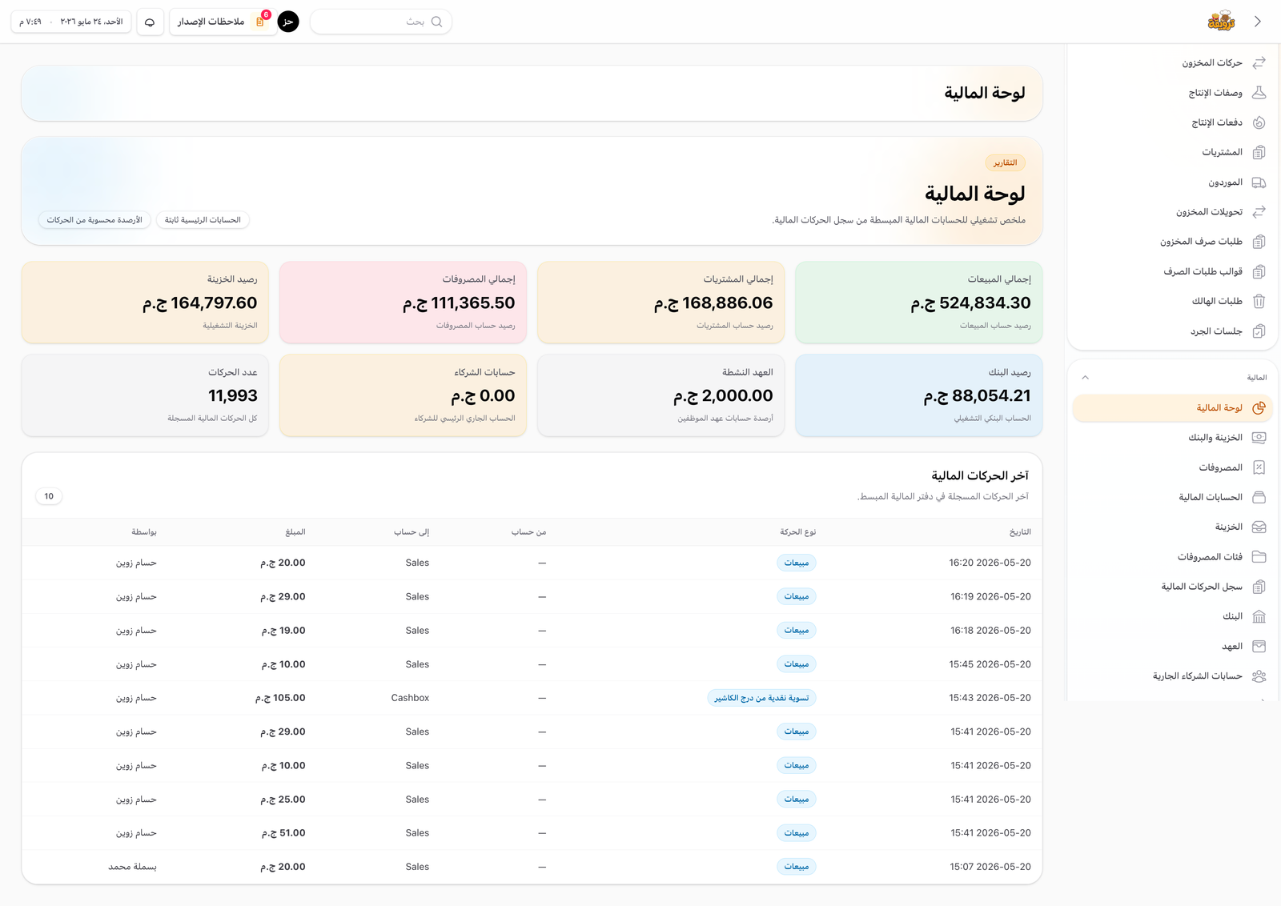Click من حساب column header
This screenshot has height=906, width=1281.
point(528,532)
